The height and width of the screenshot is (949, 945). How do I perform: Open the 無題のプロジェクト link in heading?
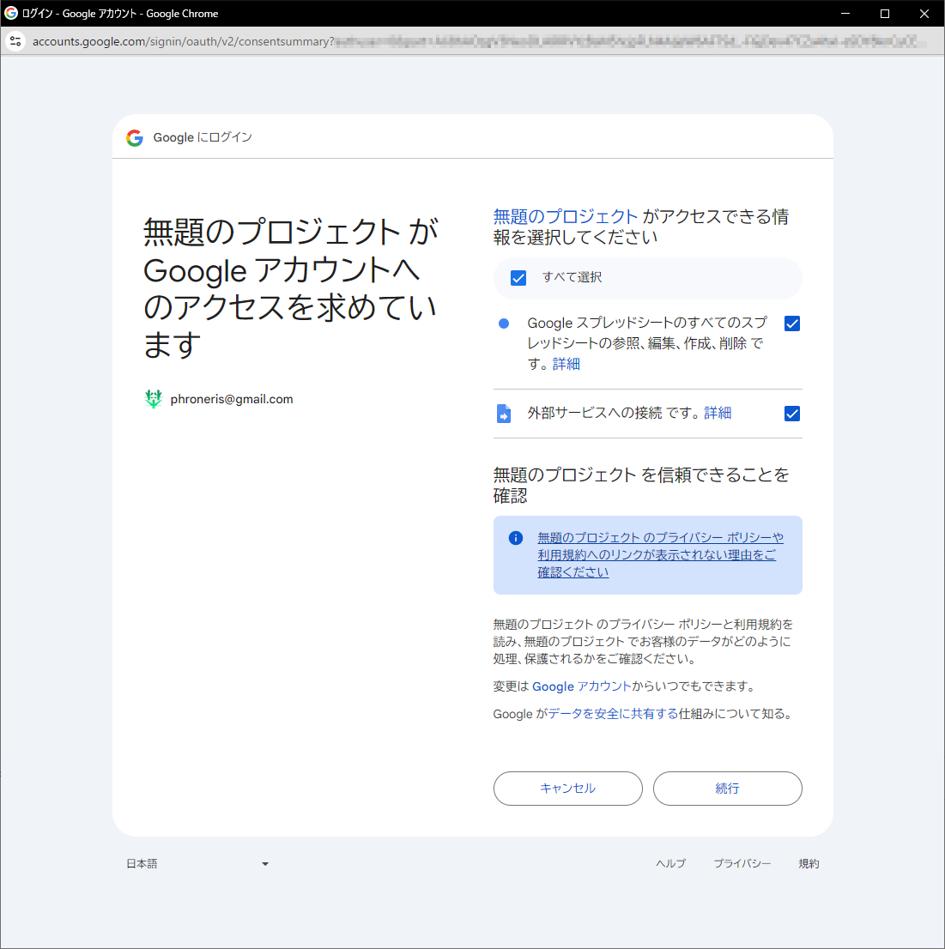566,217
